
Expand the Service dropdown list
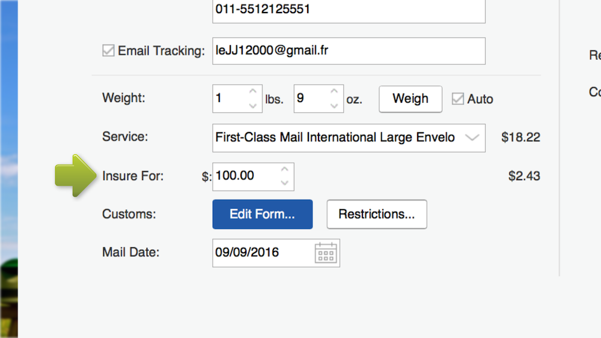(x=472, y=137)
